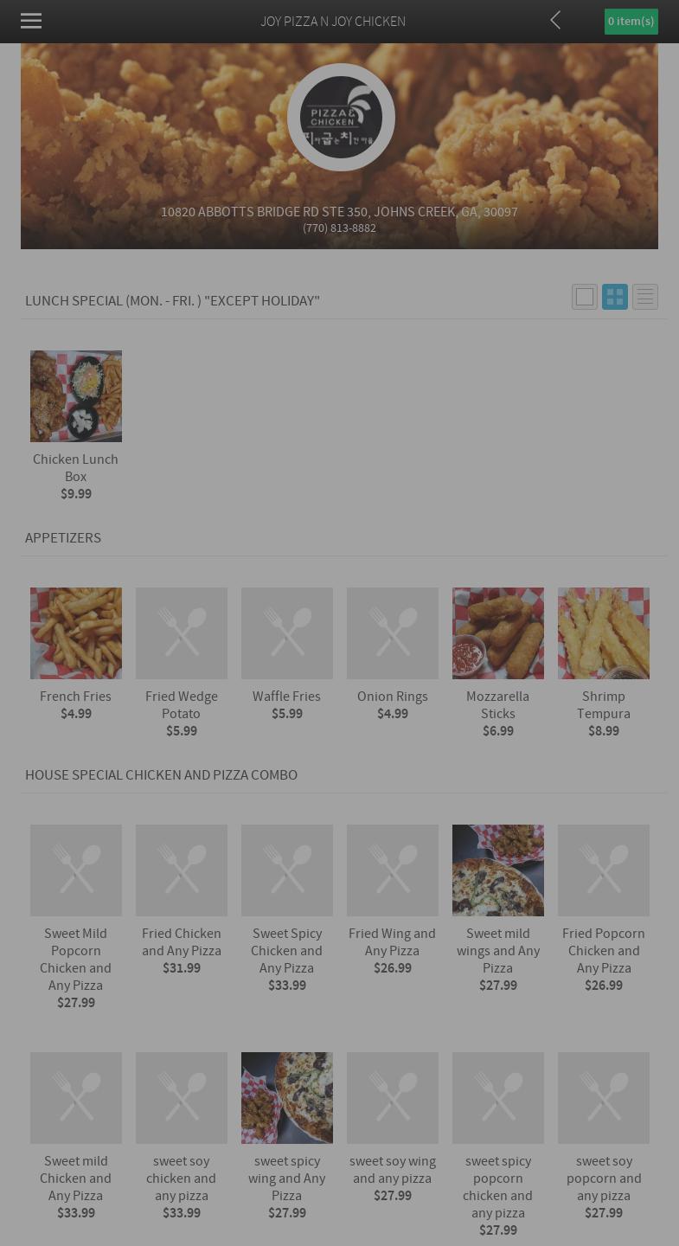
Task: Open the hamburger menu icon
Action: click(31, 21)
